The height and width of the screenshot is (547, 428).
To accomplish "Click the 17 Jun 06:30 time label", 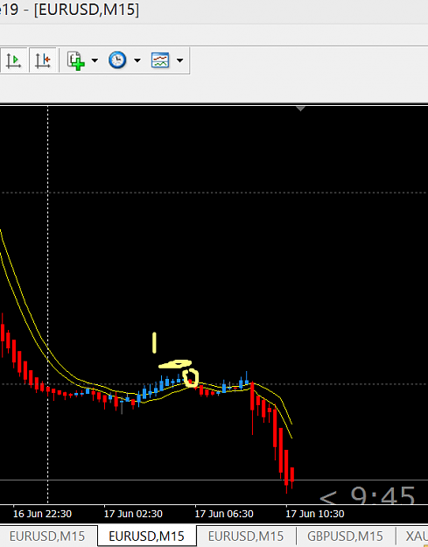I will pyautogui.click(x=224, y=514).
